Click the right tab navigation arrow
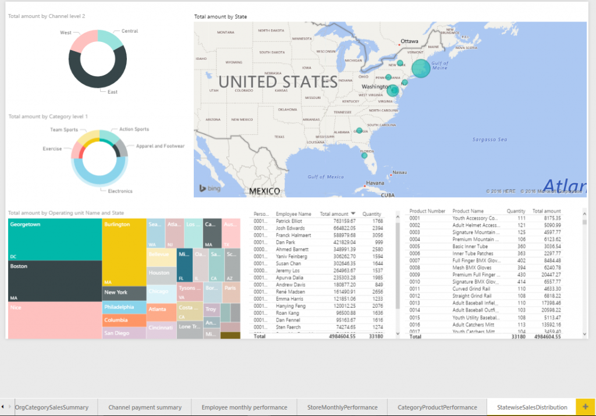The width and height of the screenshot is (596, 416). (10, 407)
